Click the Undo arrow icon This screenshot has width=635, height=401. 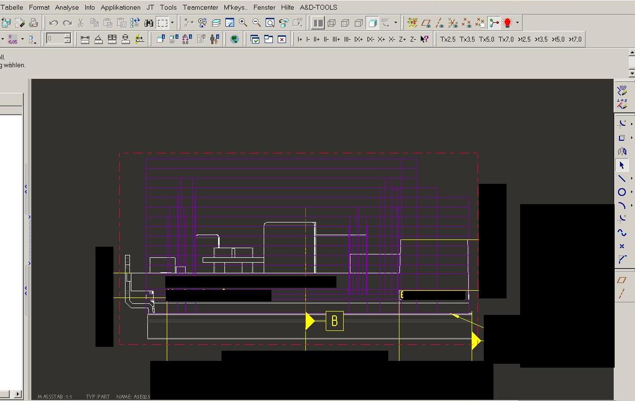pos(54,23)
